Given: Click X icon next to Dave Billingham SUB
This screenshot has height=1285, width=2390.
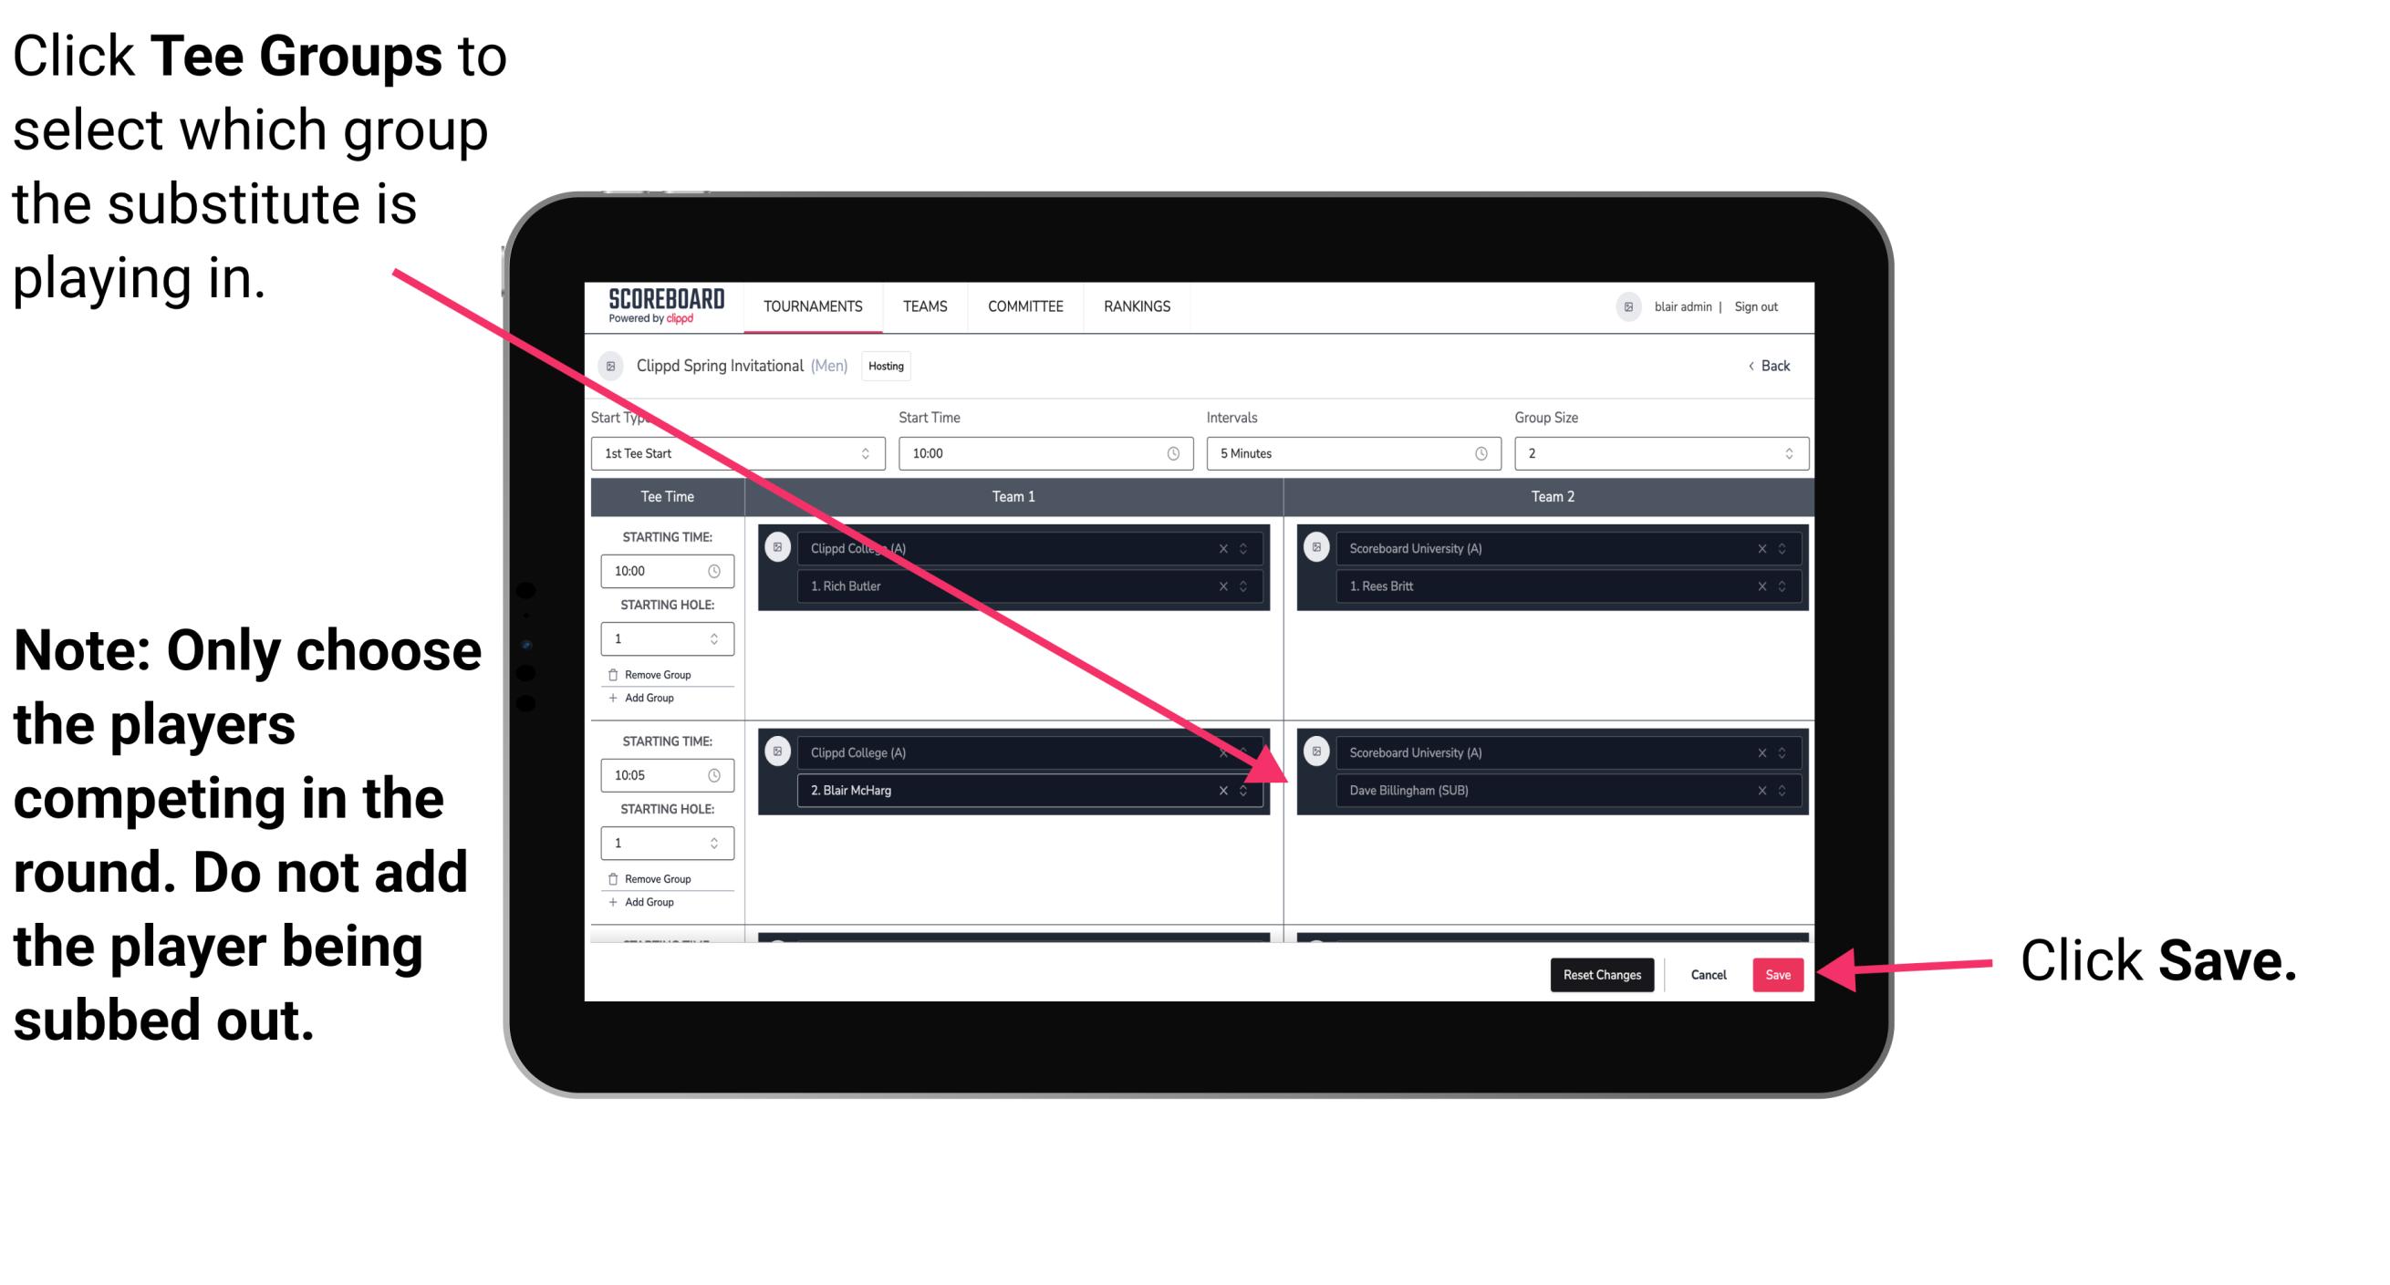Looking at the screenshot, I should 1761,792.
